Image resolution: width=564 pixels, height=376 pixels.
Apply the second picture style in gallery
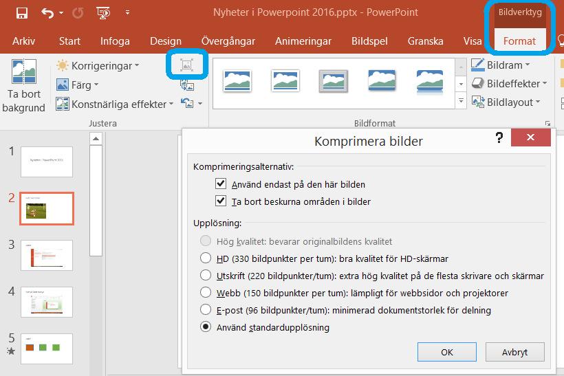[285, 80]
